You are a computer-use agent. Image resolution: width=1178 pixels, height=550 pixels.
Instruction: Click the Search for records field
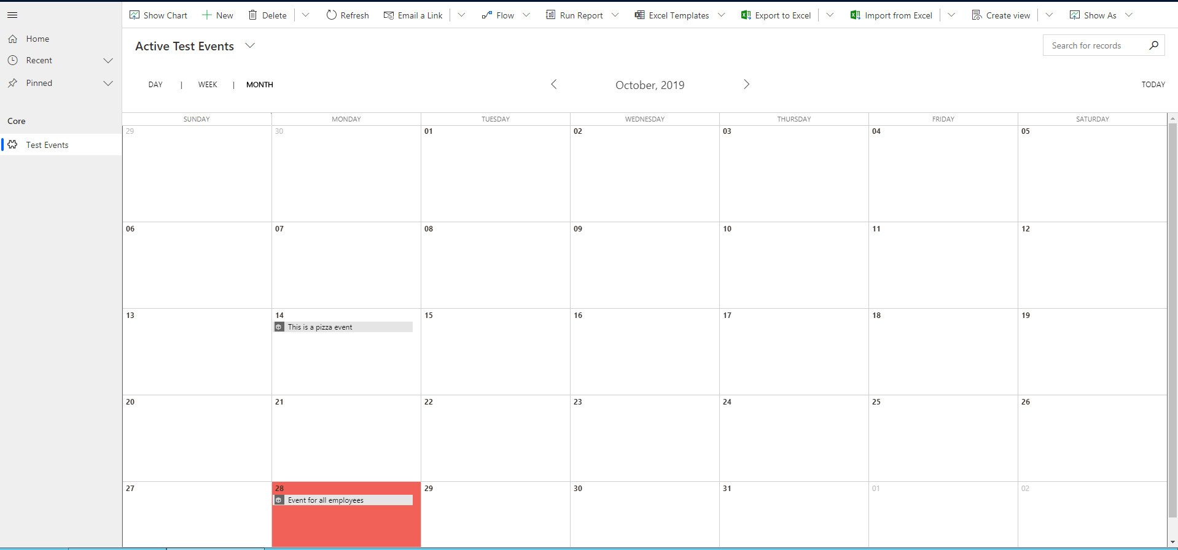(1093, 45)
